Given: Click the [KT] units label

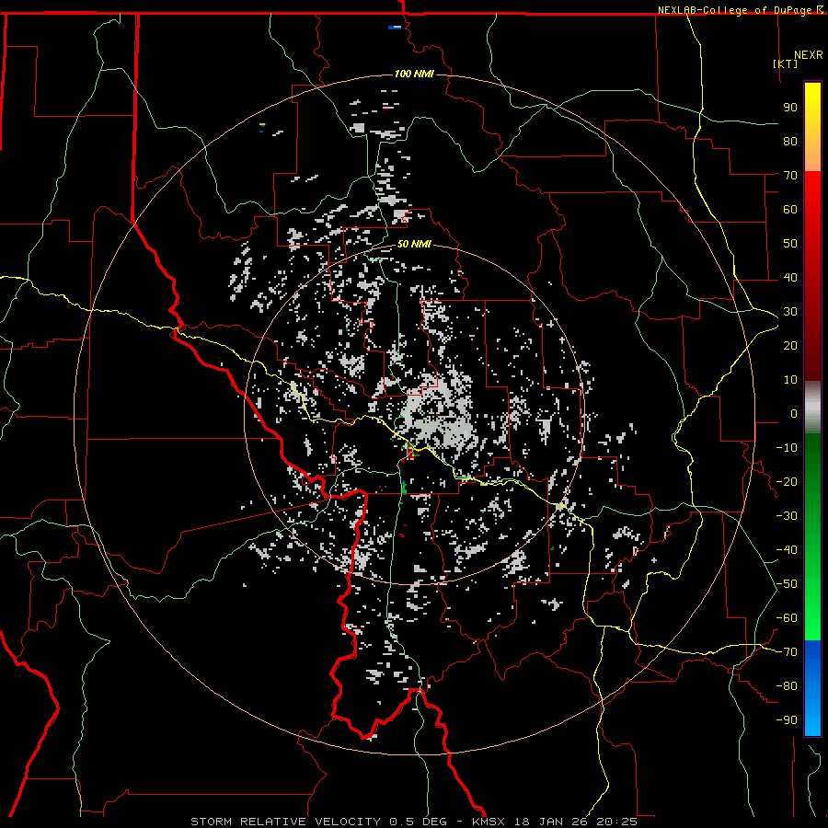Looking at the screenshot, I should (x=786, y=63).
